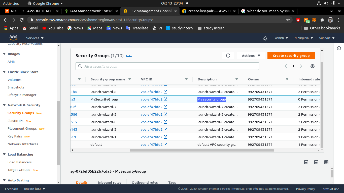Open table preferences gear icon
The image size is (344, 193).
(313, 66)
